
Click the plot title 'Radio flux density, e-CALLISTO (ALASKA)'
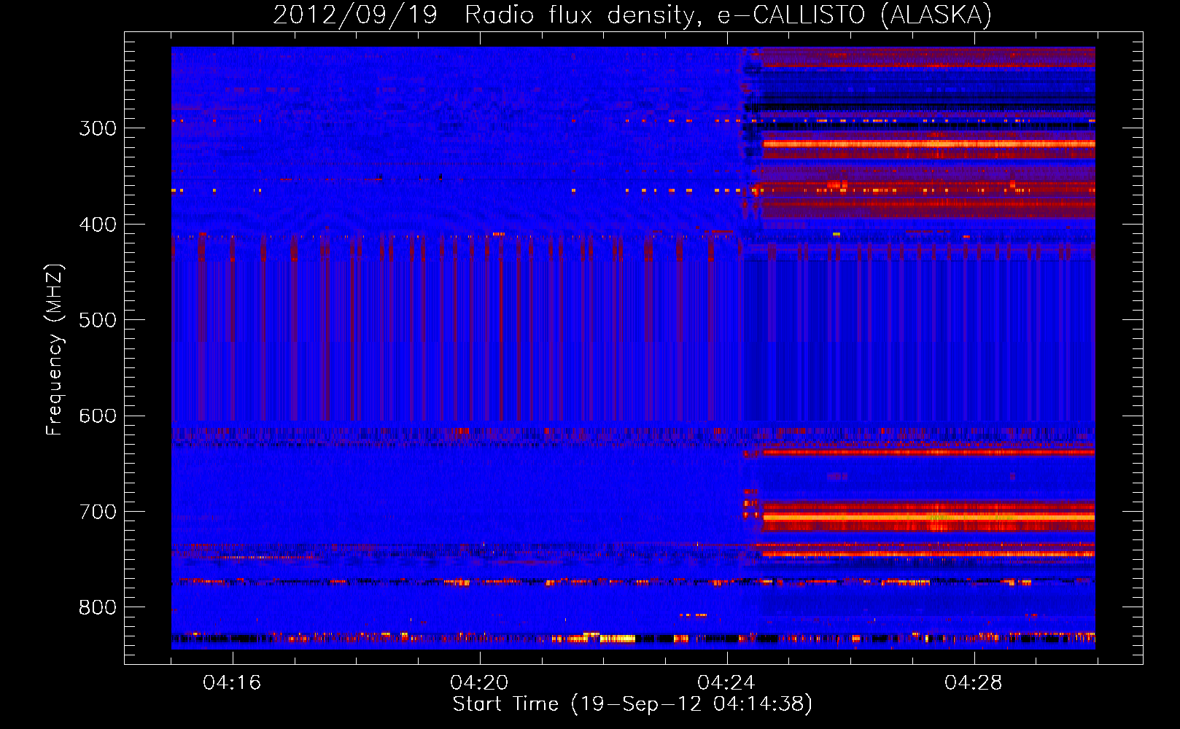point(728,15)
